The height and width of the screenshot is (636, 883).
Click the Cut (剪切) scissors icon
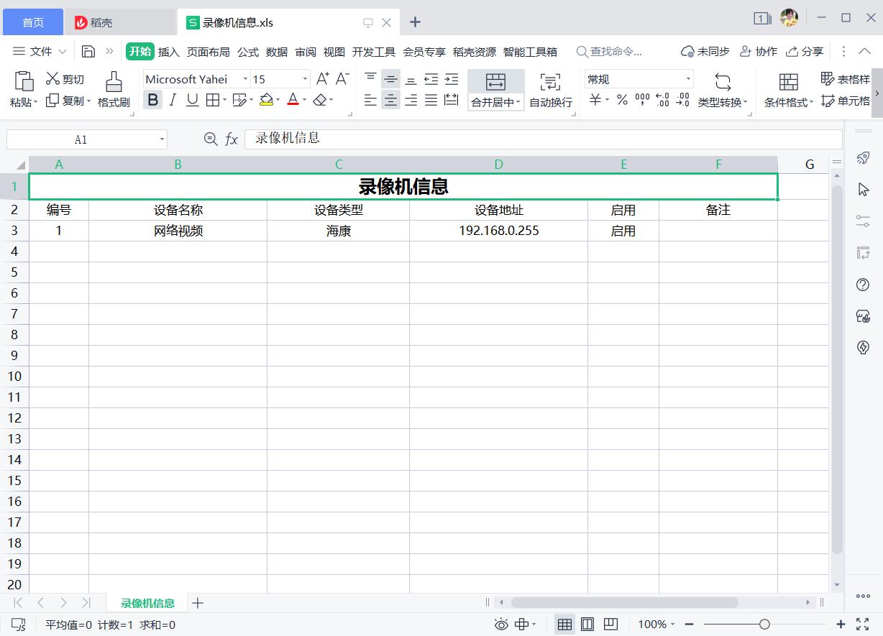click(x=53, y=79)
